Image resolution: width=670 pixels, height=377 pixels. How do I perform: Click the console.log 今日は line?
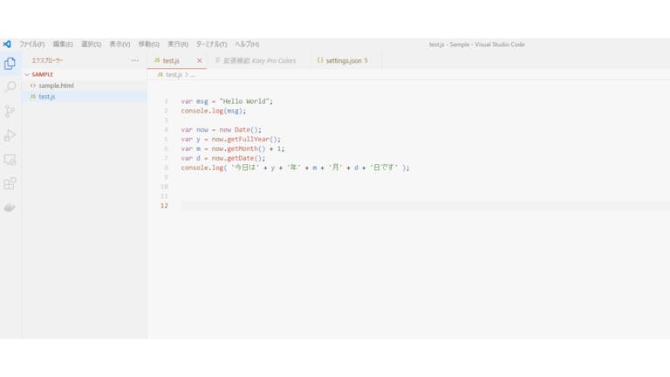click(x=295, y=168)
